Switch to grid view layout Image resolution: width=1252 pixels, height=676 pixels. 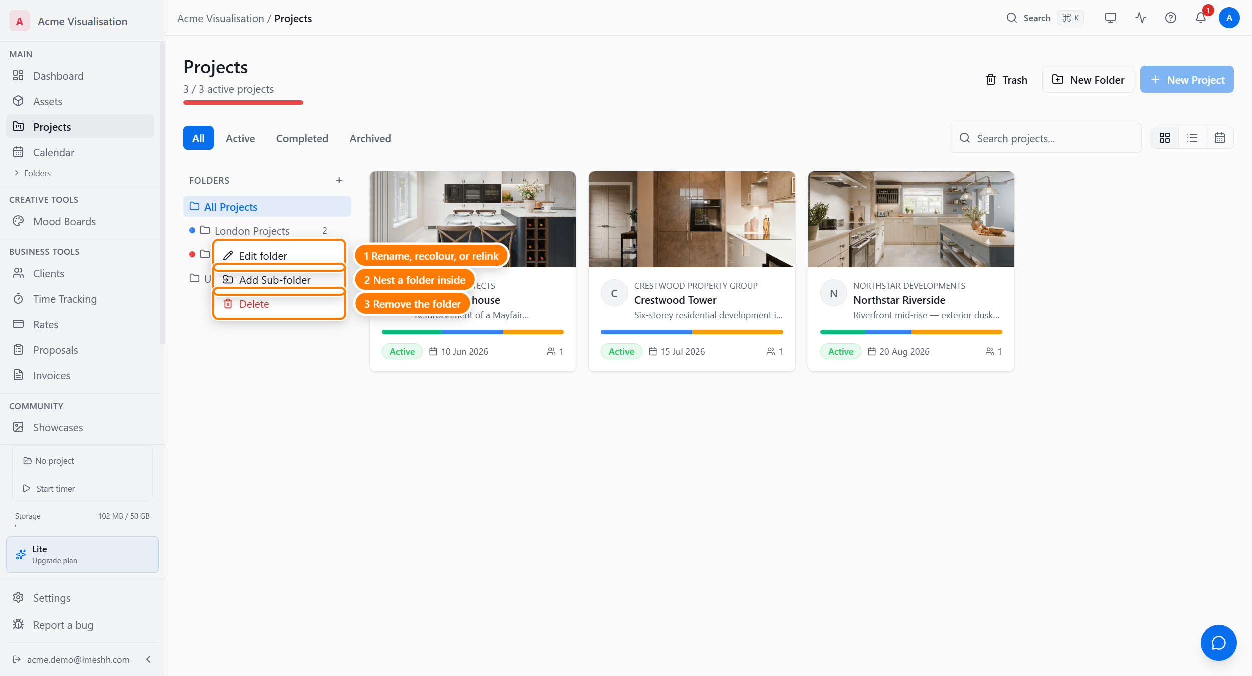tap(1165, 138)
